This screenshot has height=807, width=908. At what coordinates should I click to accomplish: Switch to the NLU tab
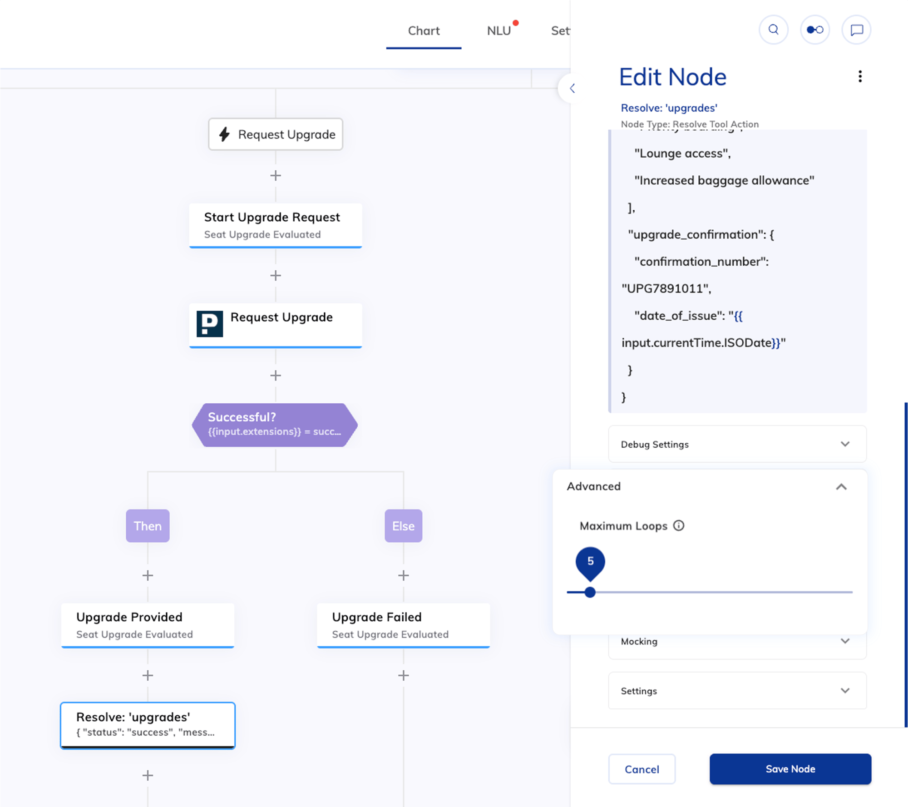click(498, 31)
